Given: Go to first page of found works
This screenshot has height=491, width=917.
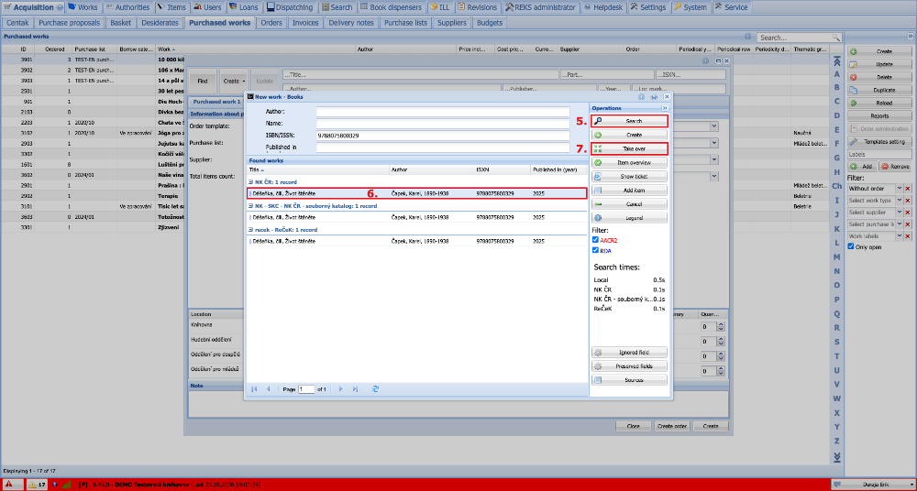Looking at the screenshot, I should point(254,388).
